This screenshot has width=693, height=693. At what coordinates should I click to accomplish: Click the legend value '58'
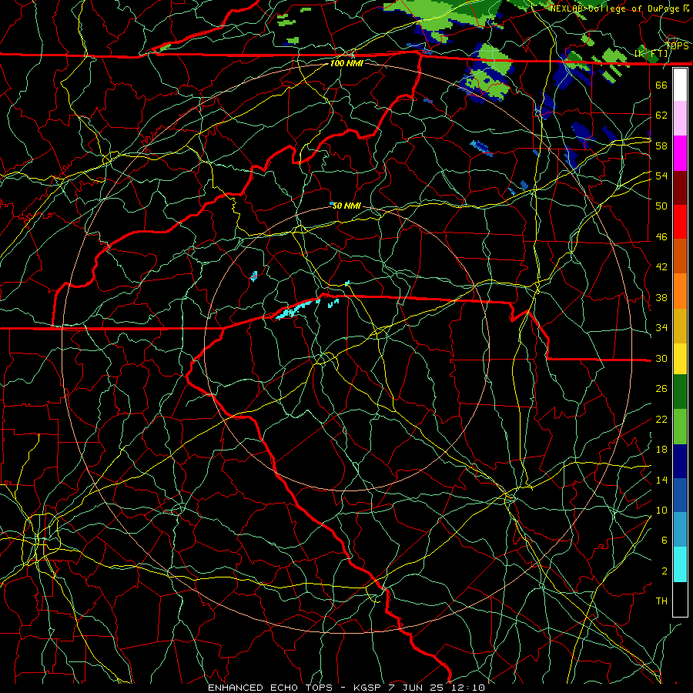(661, 146)
